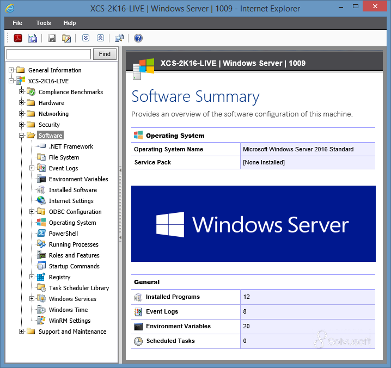Image resolution: width=391 pixels, height=368 pixels.
Task: Click the Event Logs tree icon
Action: coord(41,168)
